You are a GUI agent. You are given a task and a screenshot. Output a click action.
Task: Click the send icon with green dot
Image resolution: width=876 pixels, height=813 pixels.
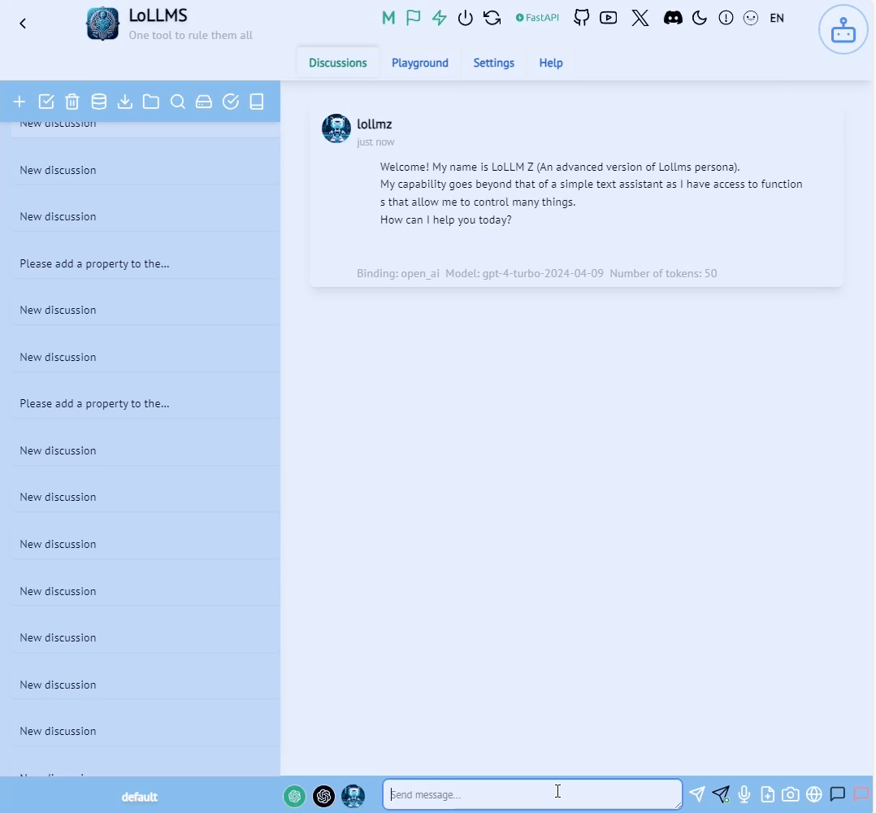pos(721,793)
